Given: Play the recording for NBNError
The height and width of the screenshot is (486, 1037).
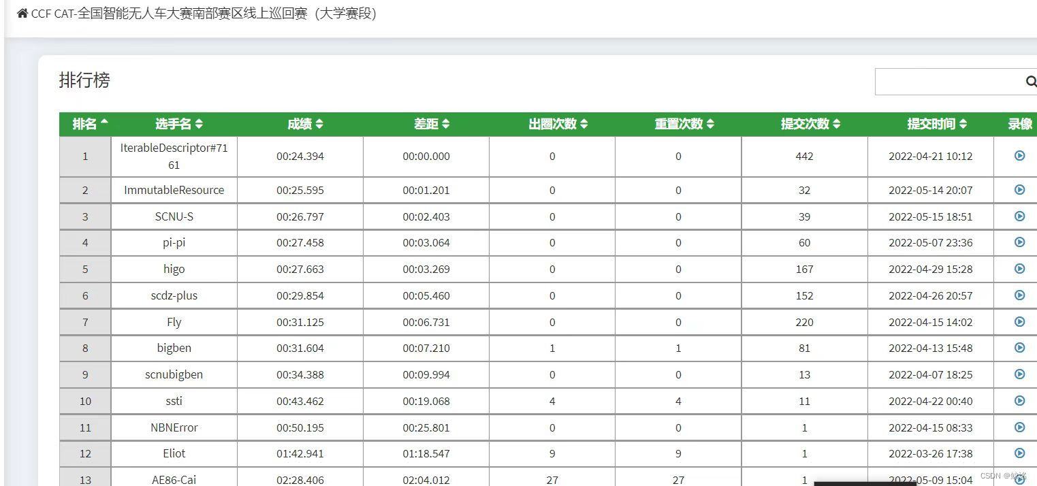Looking at the screenshot, I should 1019,427.
